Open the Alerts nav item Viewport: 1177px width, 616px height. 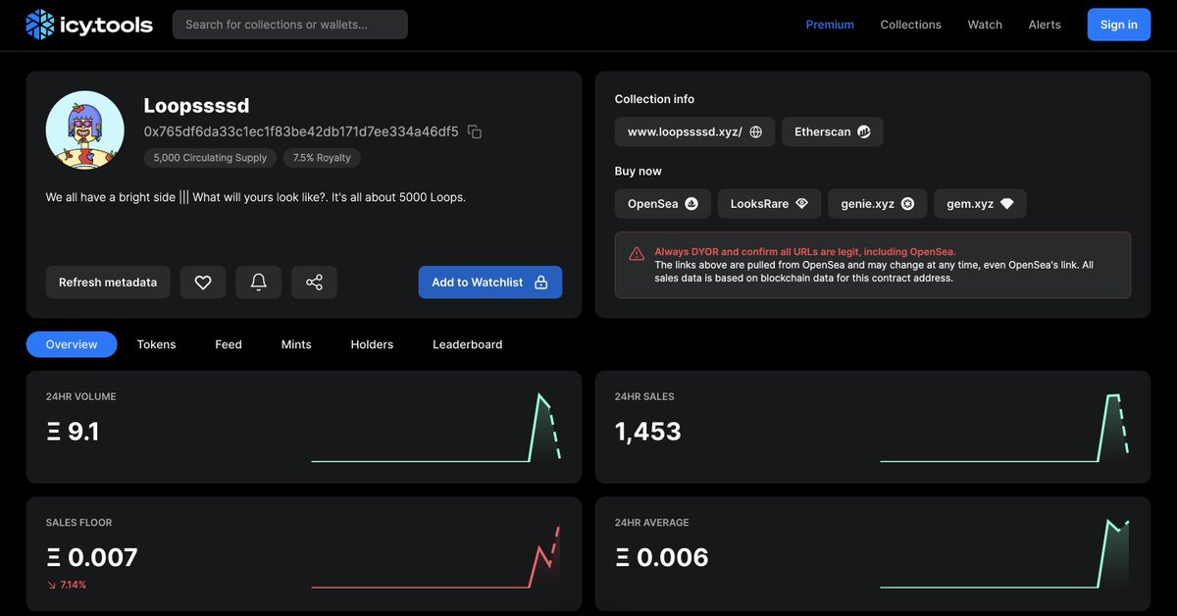[1045, 25]
